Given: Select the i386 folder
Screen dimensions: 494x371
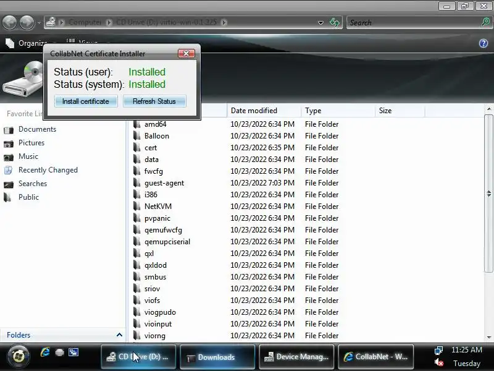Looking at the screenshot, I should tap(151, 195).
